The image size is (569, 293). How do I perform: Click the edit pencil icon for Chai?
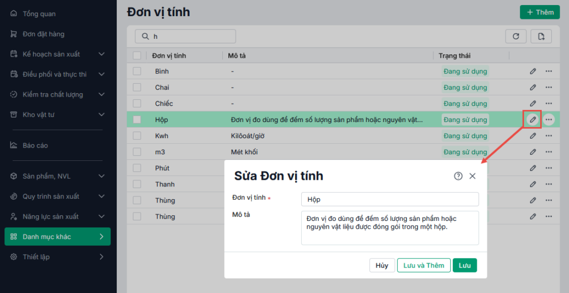532,87
